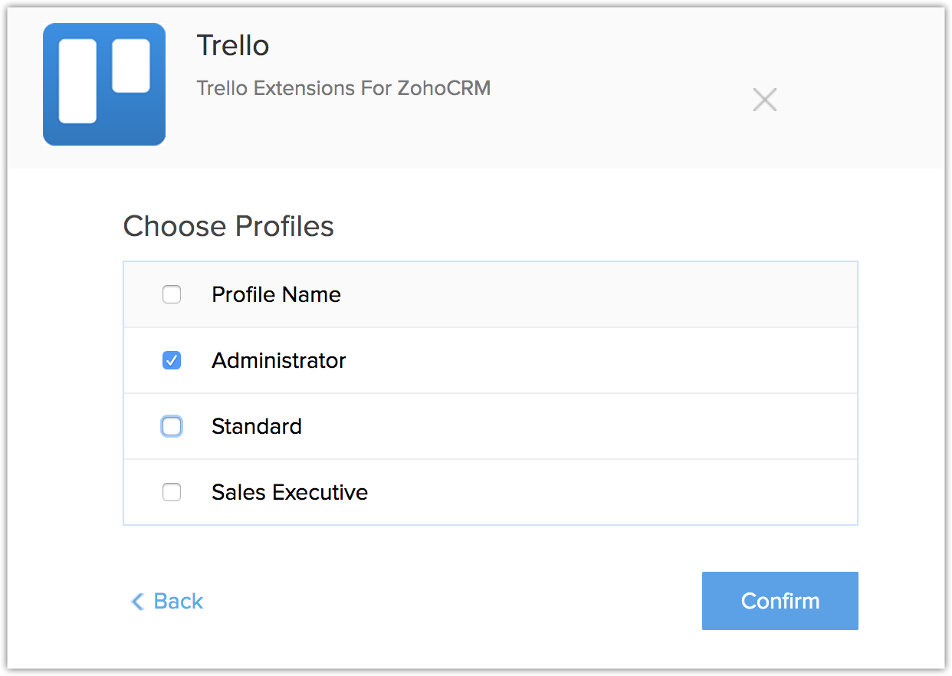Check the Sales Executive profile checkbox
The height and width of the screenshot is (676, 952).
172,492
